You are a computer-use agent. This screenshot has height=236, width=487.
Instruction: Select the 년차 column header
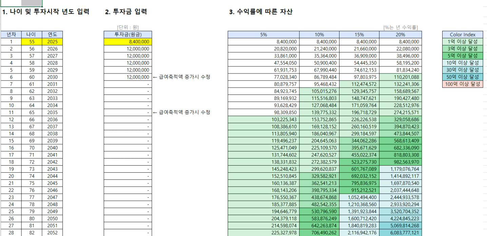point(11,35)
